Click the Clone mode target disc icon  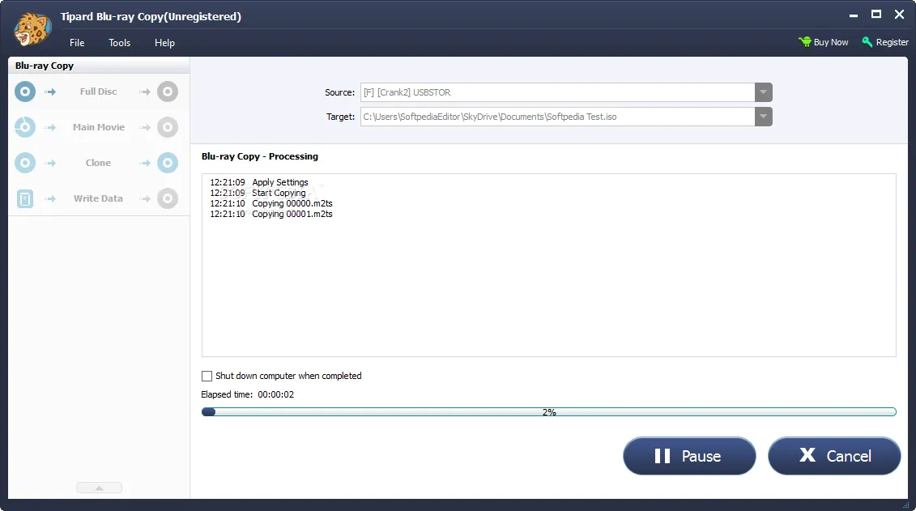168,163
